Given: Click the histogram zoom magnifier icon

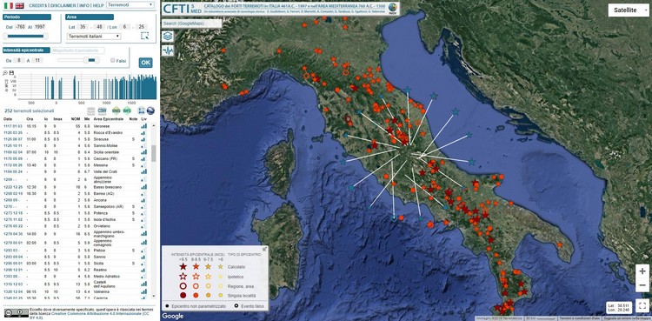Looking at the screenshot, I should 5,72.
